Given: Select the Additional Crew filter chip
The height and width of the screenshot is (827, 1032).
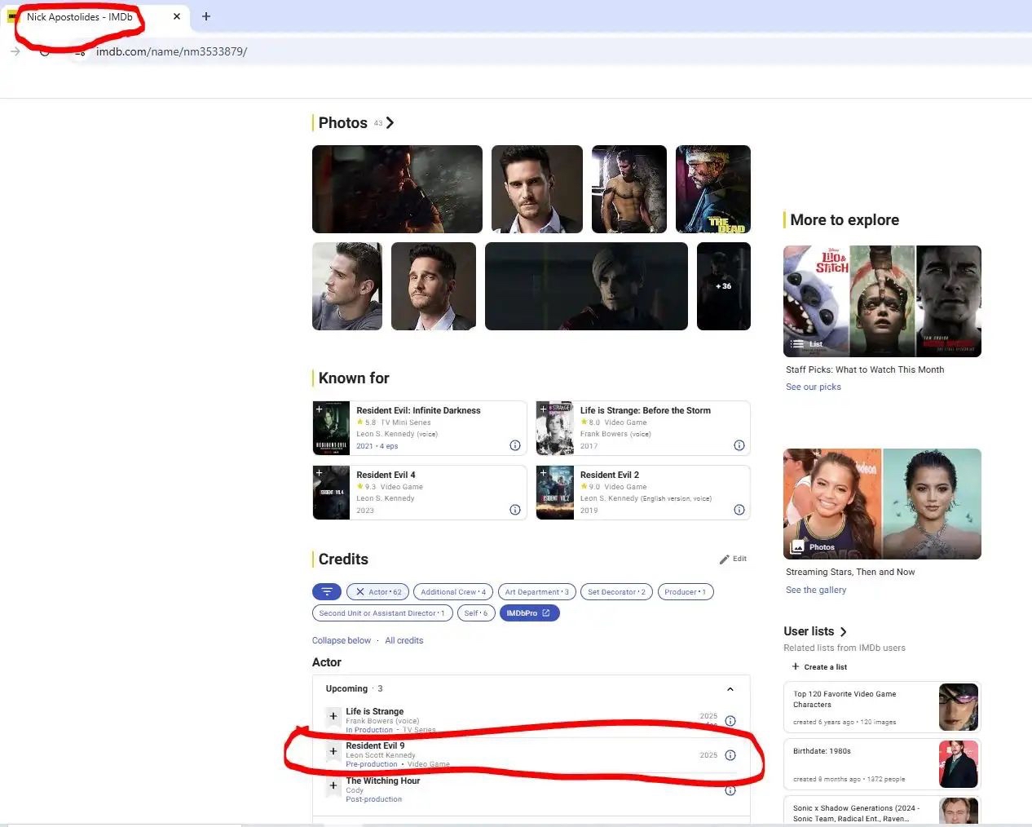Looking at the screenshot, I should click(x=452, y=592).
